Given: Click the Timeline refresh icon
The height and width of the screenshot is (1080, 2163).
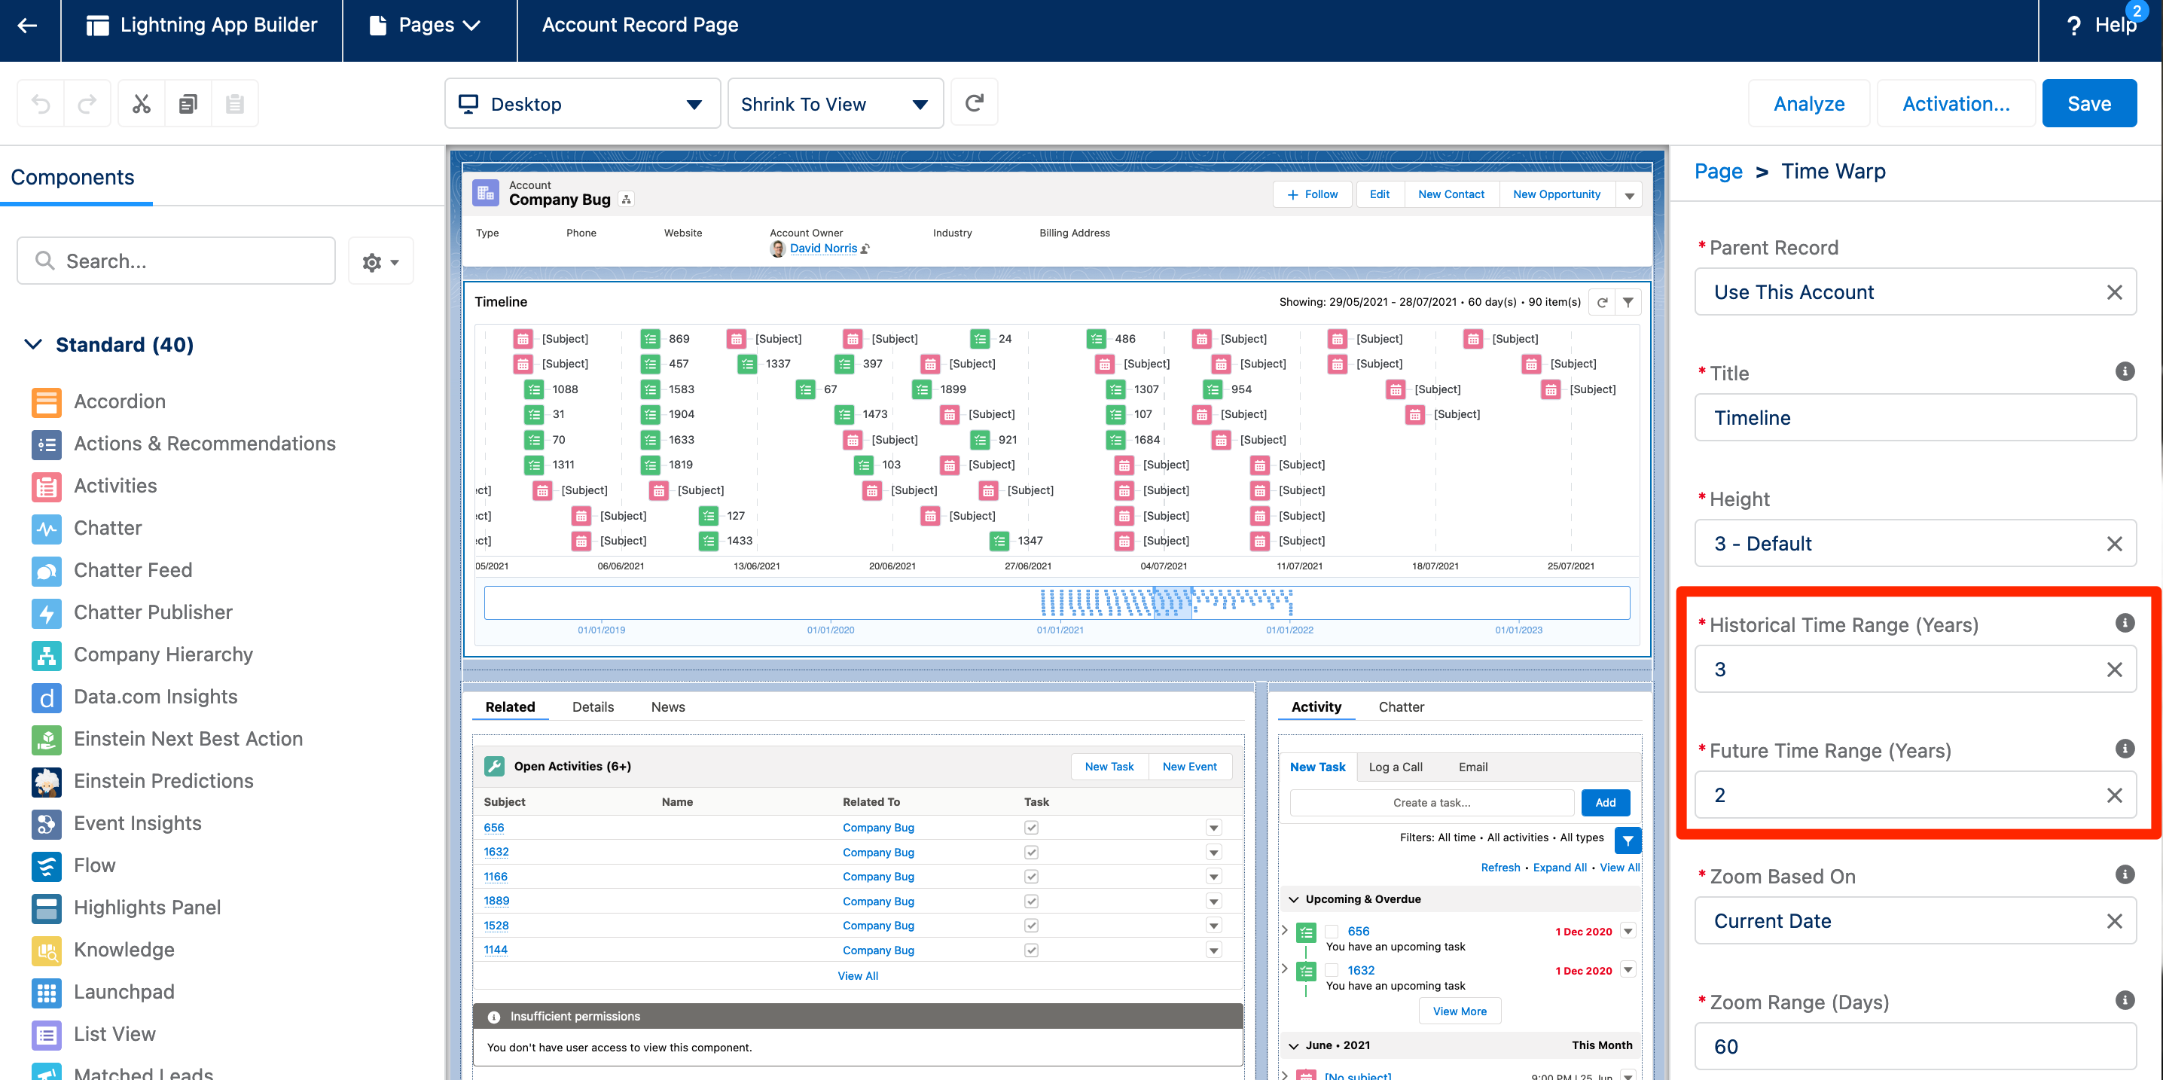Looking at the screenshot, I should tap(1602, 302).
